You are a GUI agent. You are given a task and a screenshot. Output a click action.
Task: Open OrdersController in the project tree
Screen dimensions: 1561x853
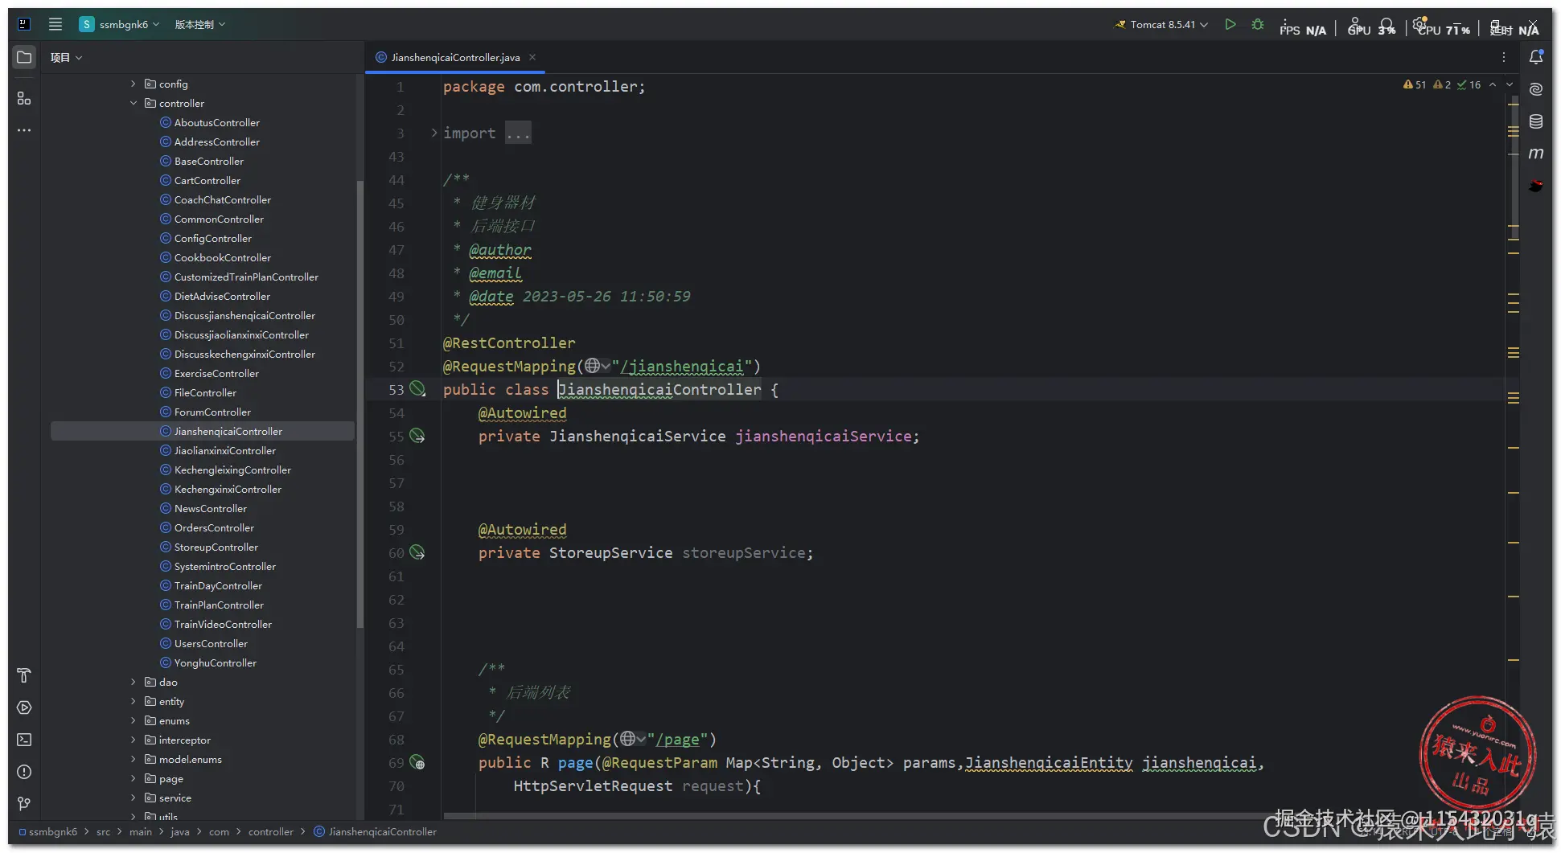(x=214, y=528)
